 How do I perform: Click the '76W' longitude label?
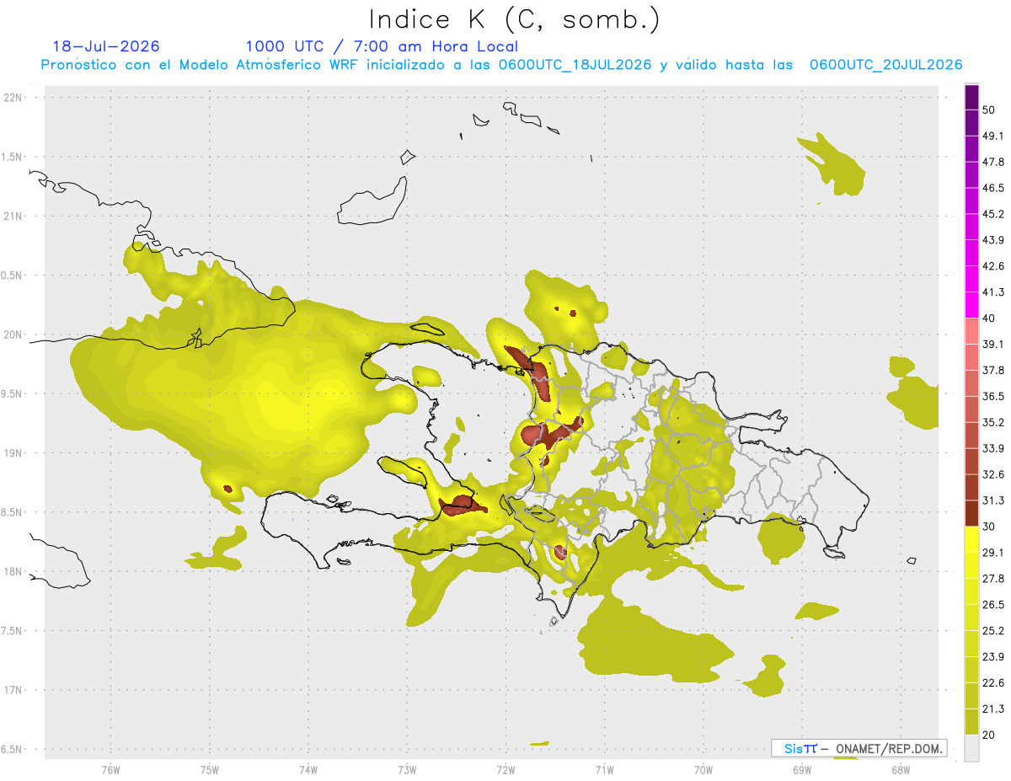click(110, 770)
